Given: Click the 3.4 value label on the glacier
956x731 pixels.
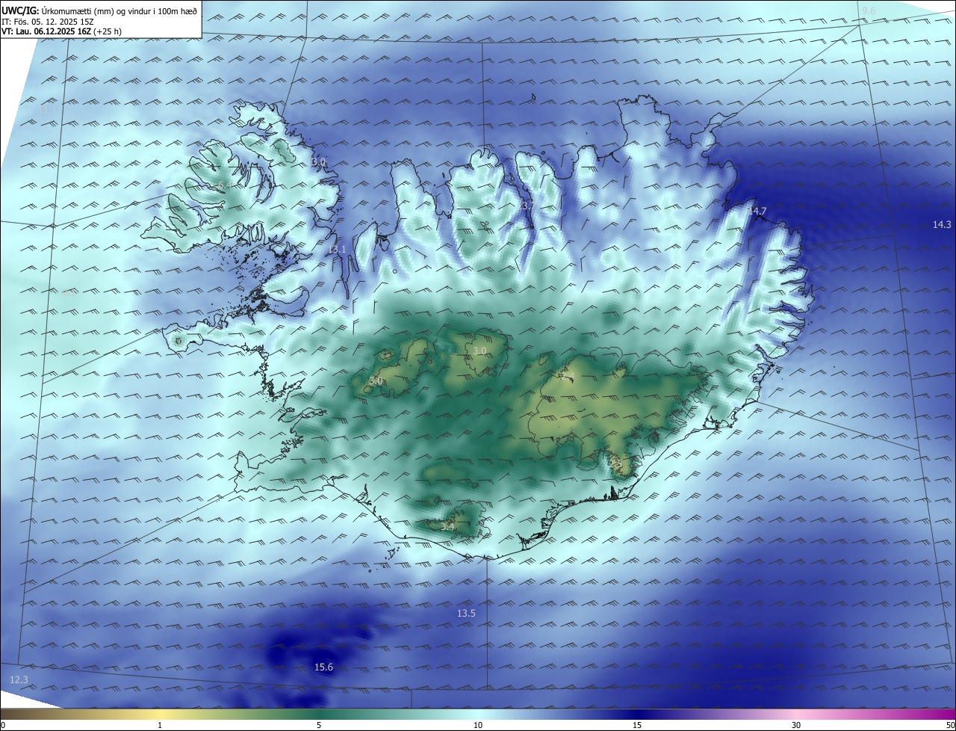Looking at the screenshot, I should coord(447,527).
